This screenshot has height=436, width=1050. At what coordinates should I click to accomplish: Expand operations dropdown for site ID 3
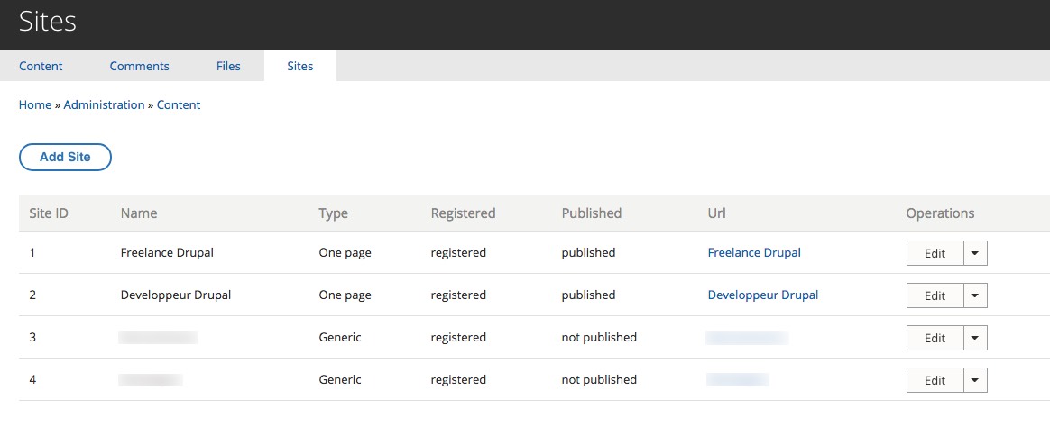coord(975,338)
